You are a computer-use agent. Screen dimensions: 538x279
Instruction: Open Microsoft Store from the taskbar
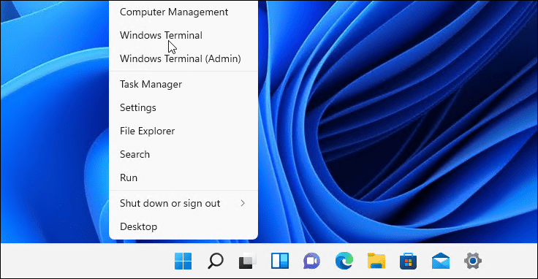[x=409, y=261]
